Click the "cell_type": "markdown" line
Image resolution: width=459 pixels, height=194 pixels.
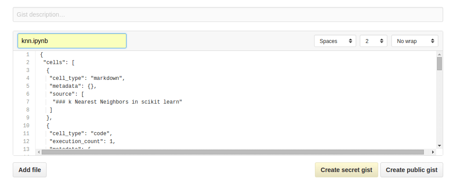point(87,78)
